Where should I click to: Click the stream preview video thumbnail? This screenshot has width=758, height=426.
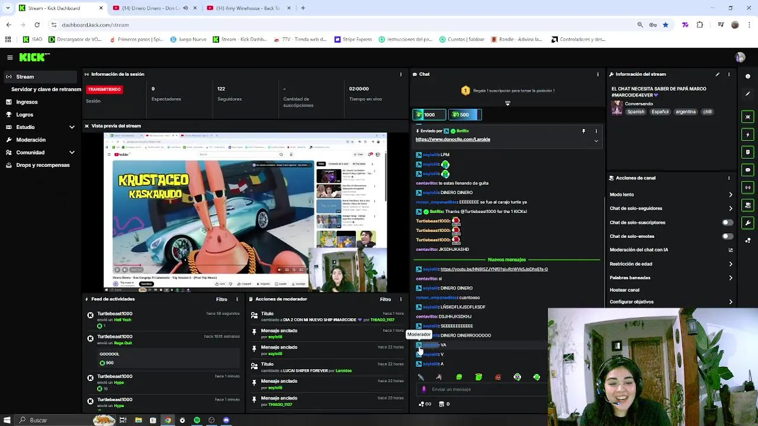coord(245,212)
